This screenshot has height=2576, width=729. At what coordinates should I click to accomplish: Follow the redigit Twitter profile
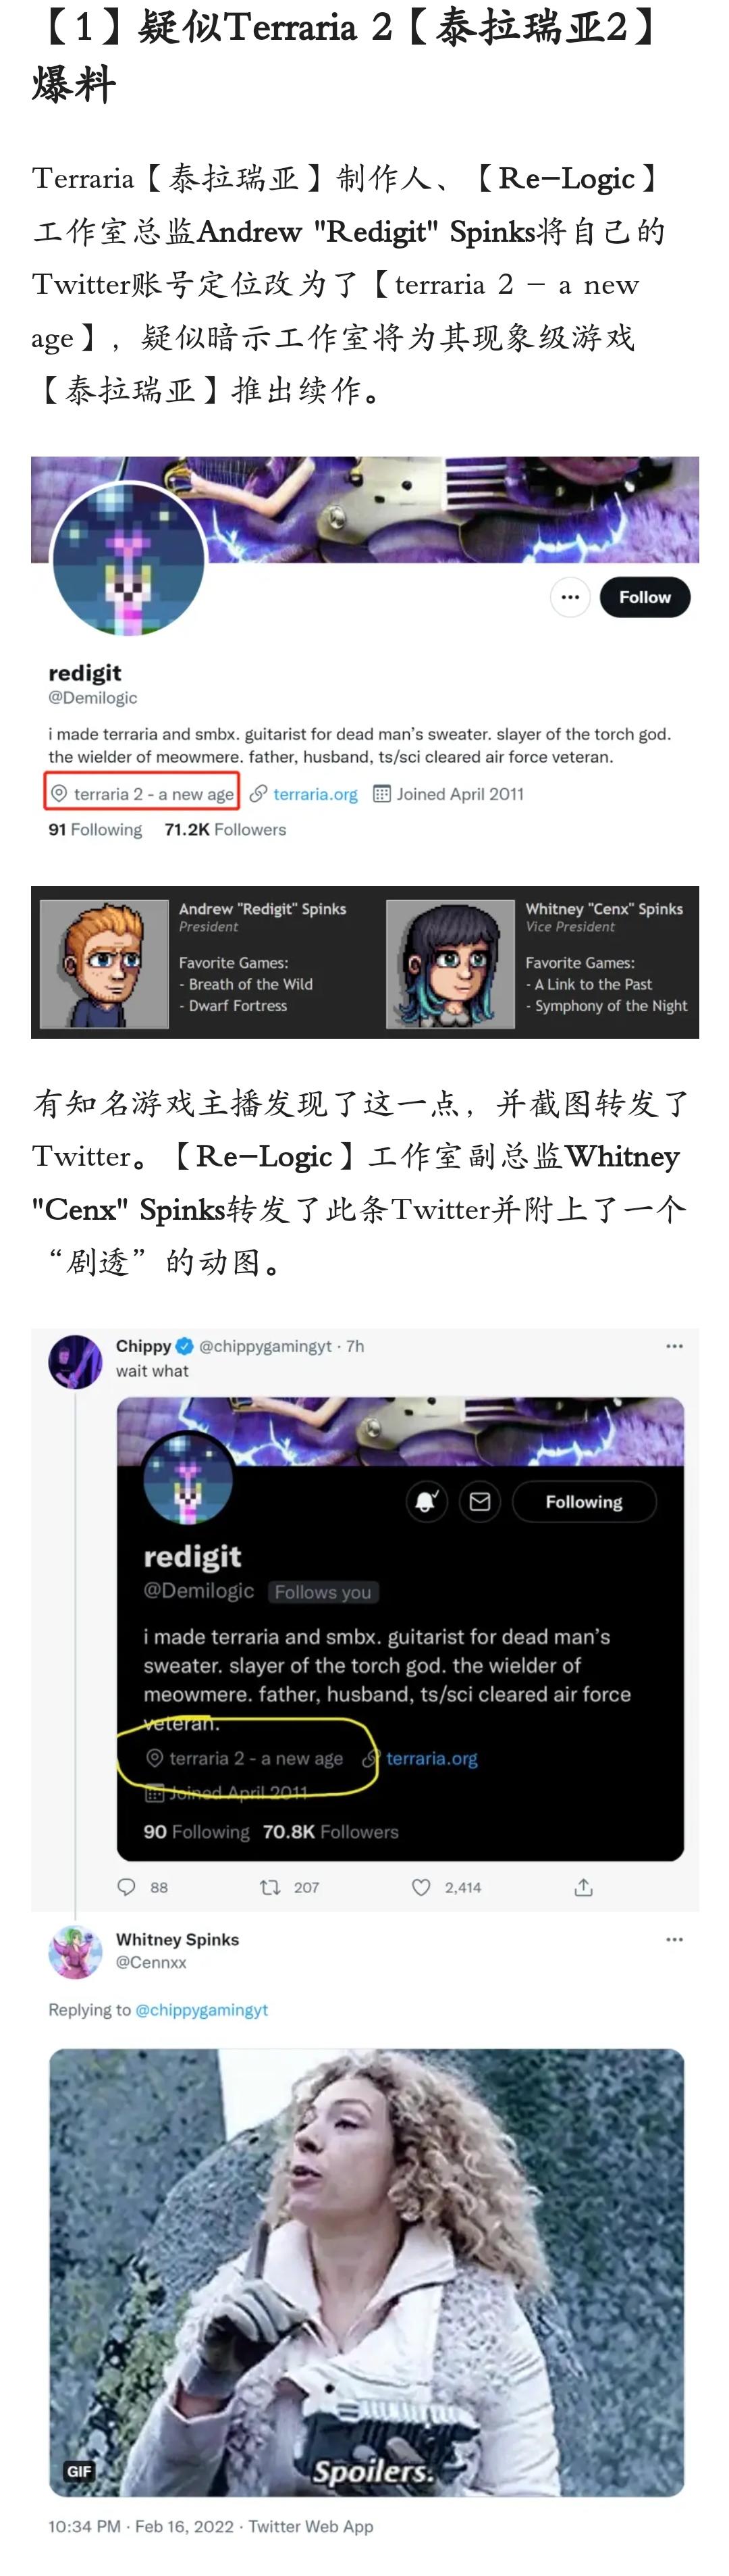click(644, 597)
